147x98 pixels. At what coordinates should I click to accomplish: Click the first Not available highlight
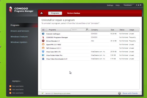pyautogui.click(x=18, y=86)
